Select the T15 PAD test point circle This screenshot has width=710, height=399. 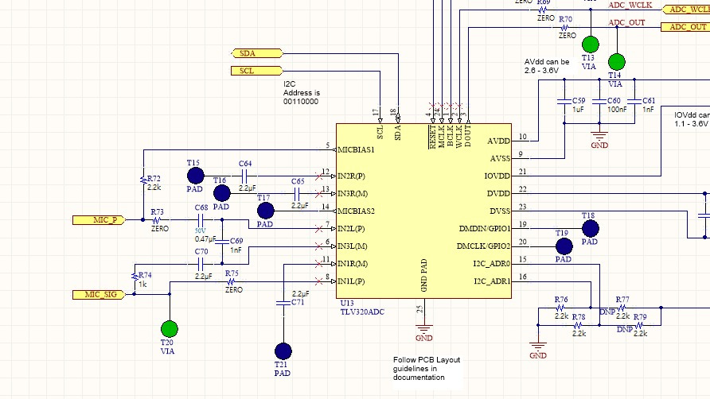pyautogui.click(x=196, y=176)
